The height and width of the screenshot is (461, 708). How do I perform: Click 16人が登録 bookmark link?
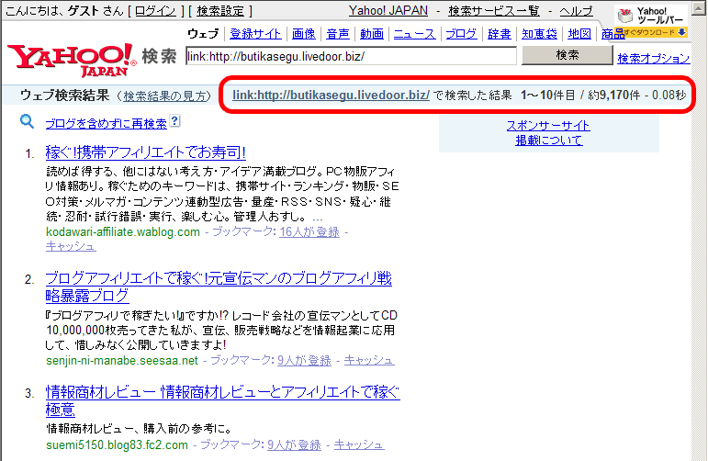309,231
